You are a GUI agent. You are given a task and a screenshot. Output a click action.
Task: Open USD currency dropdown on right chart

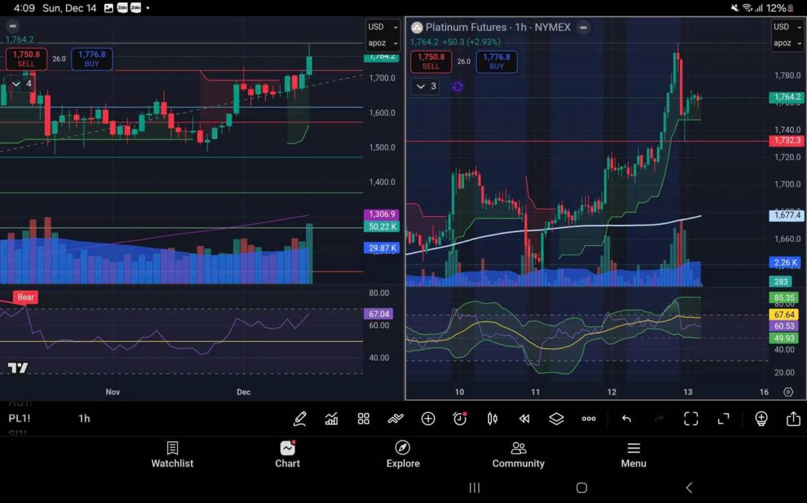tap(786, 27)
